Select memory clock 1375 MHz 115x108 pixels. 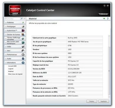tap(71, 92)
